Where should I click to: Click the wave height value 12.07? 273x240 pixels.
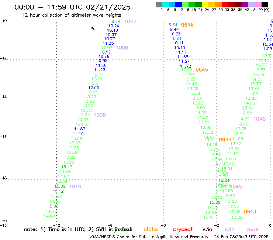(x=107, y=48)
